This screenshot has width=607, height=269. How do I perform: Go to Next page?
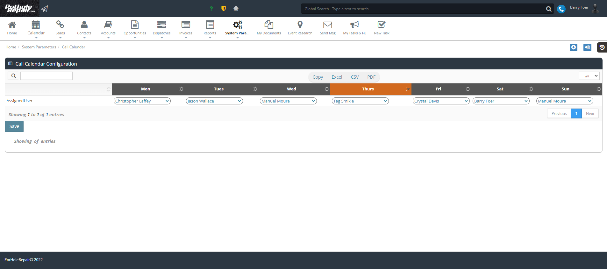pos(590,114)
